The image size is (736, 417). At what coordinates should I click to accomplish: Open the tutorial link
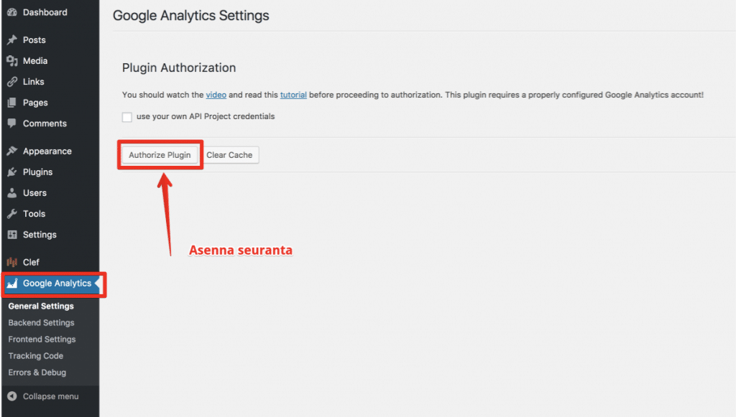tap(293, 95)
